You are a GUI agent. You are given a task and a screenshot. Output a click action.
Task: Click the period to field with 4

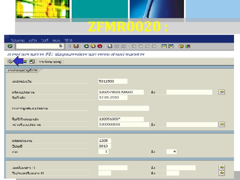[171, 152]
